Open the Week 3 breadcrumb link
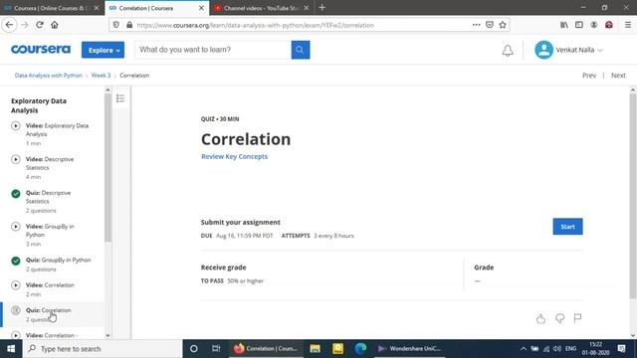The height and width of the screenshot is (358, 637). coord(101,76)
